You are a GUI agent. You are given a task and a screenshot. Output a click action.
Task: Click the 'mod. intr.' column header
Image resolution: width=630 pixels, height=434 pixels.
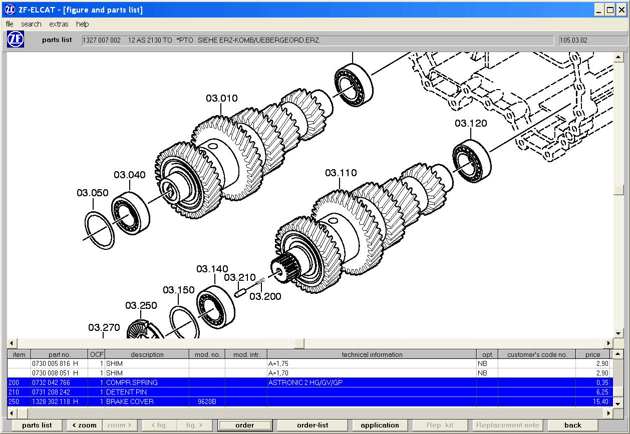246,354
